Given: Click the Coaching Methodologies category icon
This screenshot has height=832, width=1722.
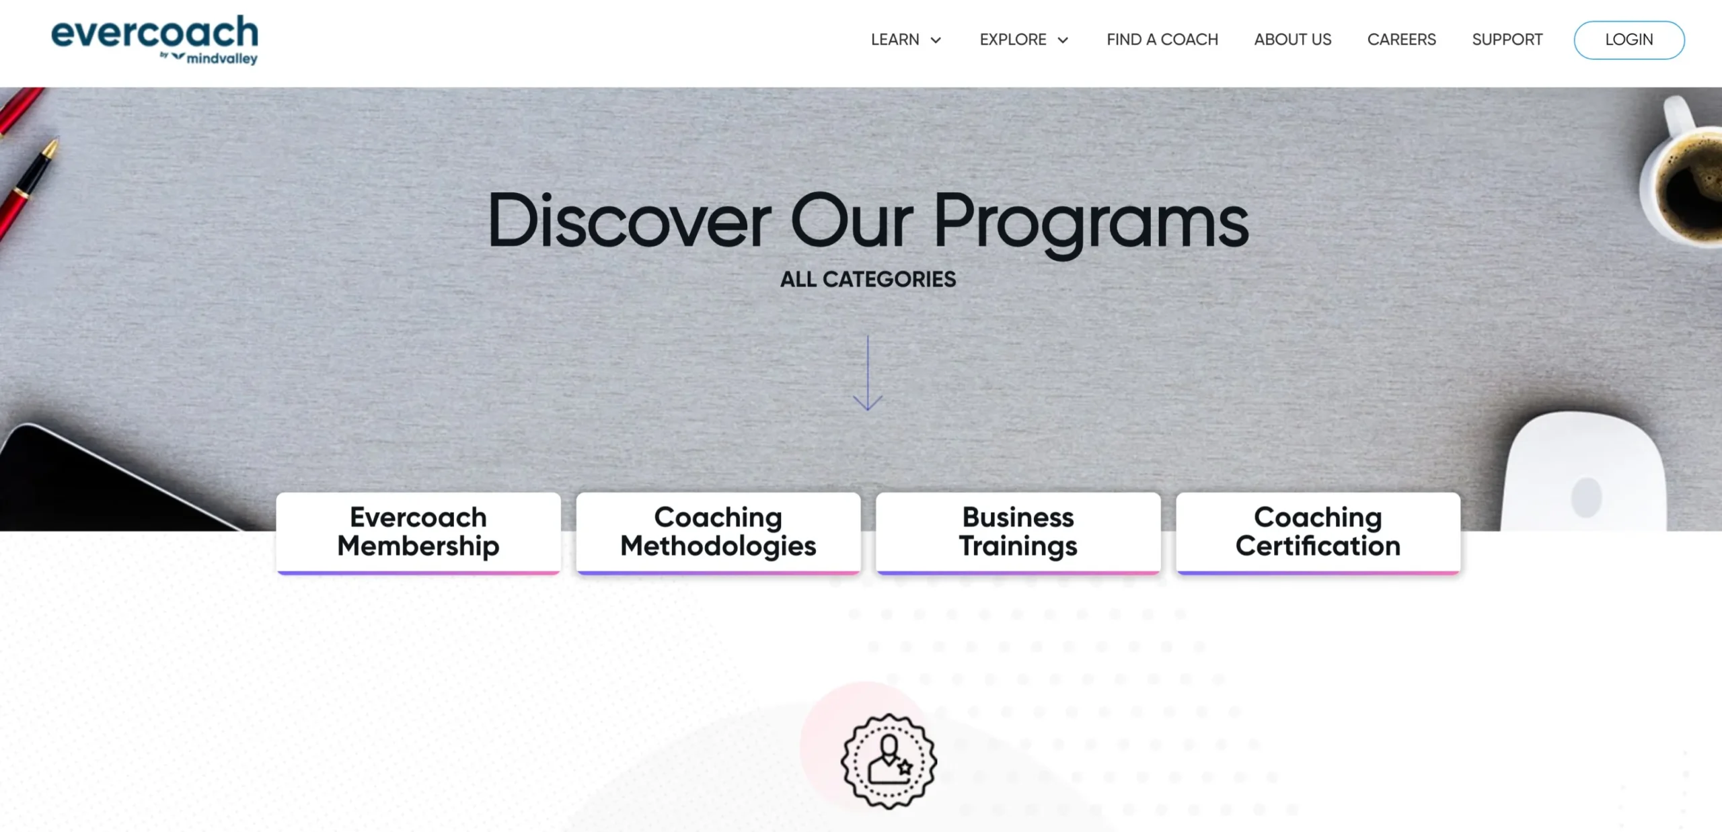Looking at the screenshot, I should pyautogui.click(x=718, y=531).
